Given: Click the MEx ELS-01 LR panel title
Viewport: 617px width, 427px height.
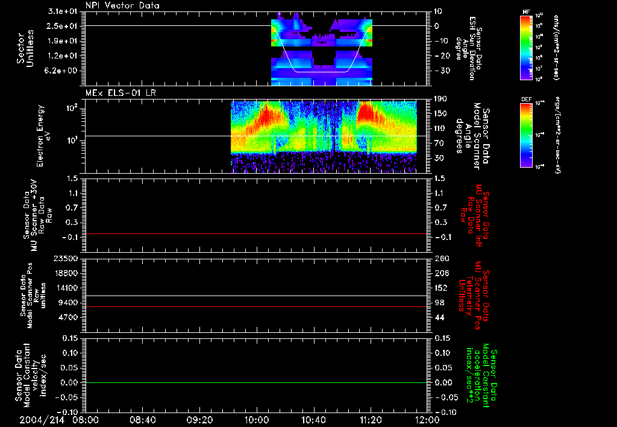Looking at the screenshot, I should (x=121, y=93).
